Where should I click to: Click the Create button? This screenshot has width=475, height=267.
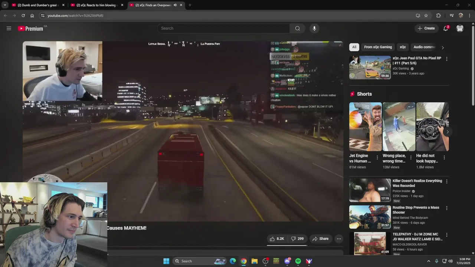point(426,28)
